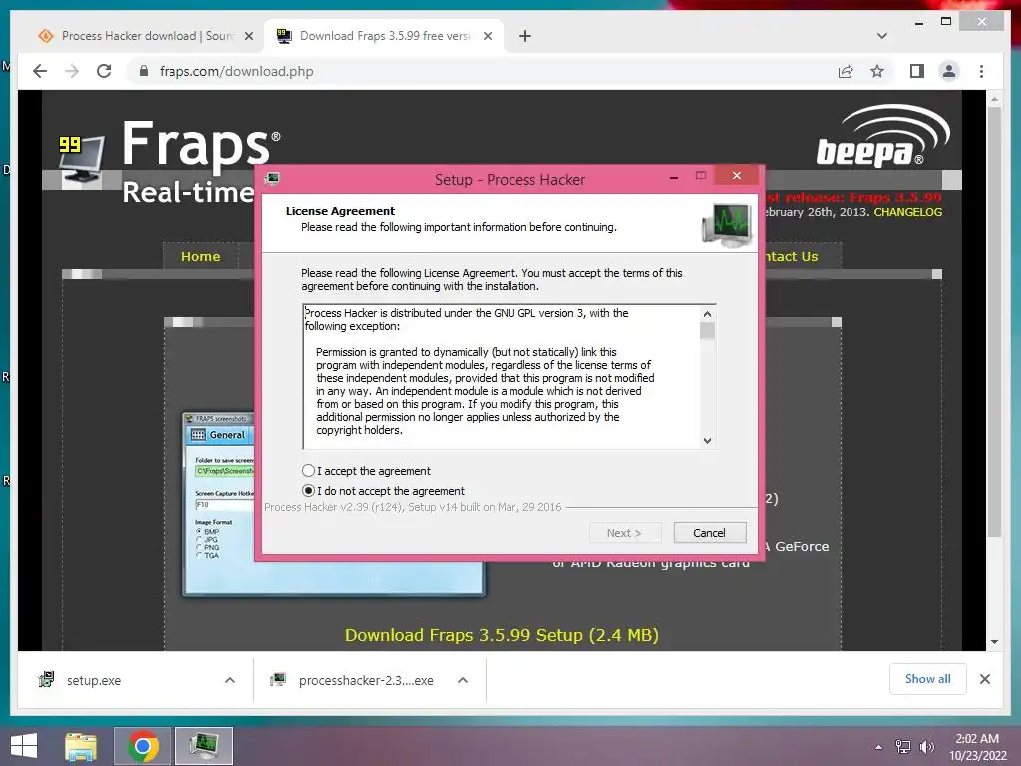Toggle the Chrome side panel
The height and width of the screenshot is (766, 1021).
pos(917,71)
